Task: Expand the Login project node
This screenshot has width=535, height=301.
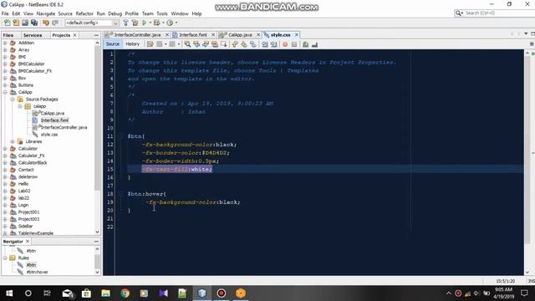Action: coord(5,205)
